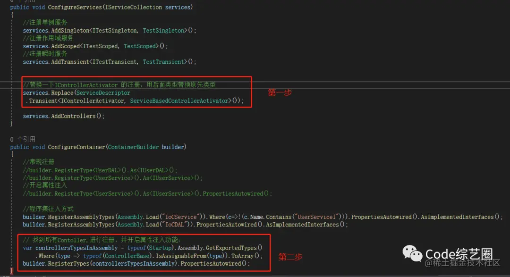
Task: Select the IServiceCollection parameter type
Action: (134, 7)
